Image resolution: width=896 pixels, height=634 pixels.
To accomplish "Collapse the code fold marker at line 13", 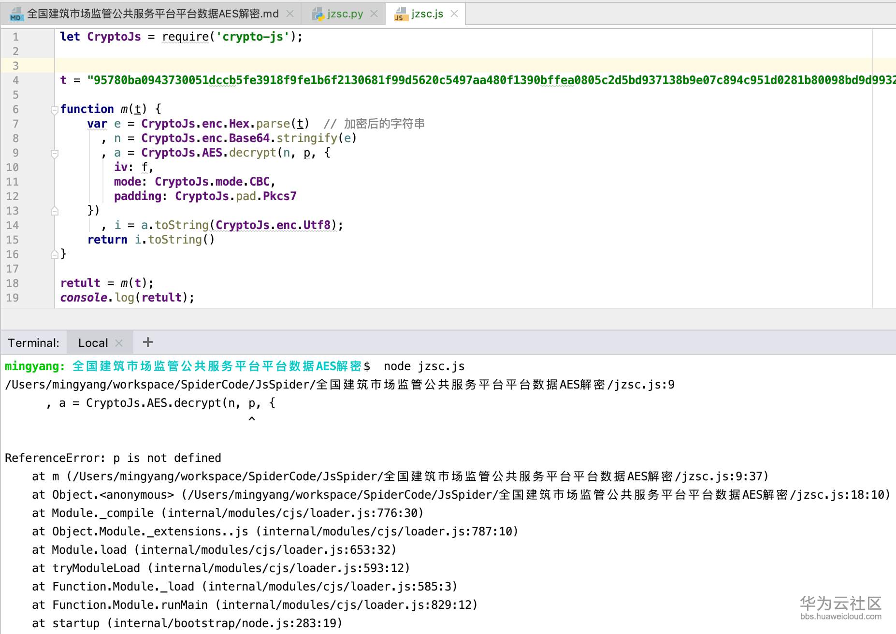I will click(54, 211).
